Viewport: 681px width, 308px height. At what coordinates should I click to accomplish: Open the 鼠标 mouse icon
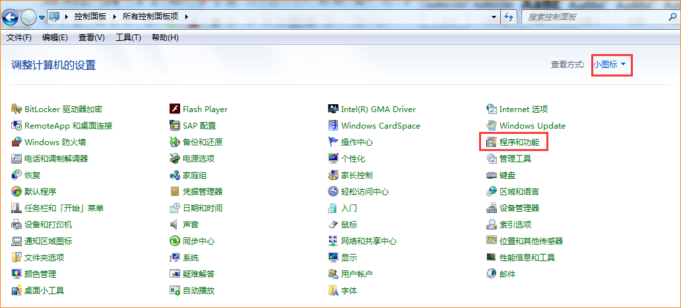point(333,225)
